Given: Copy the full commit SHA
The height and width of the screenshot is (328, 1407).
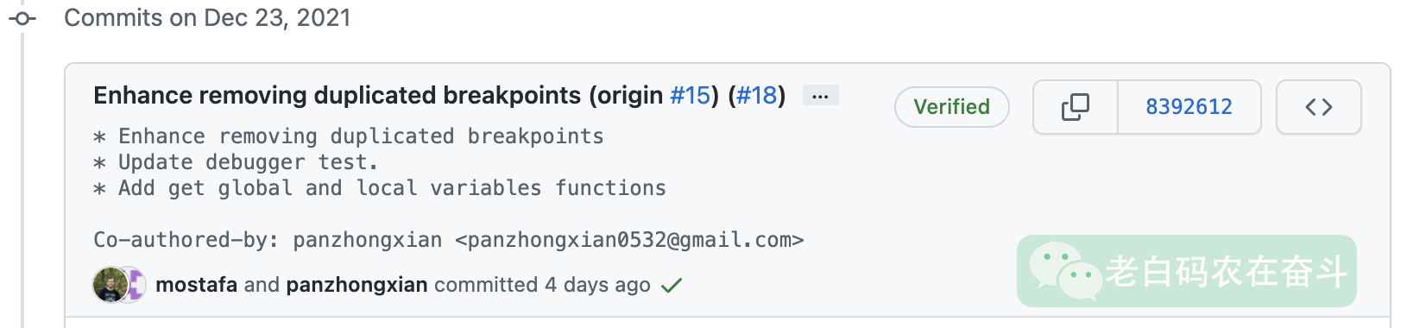Looking at the screenshot, I should coord(1076,107).
